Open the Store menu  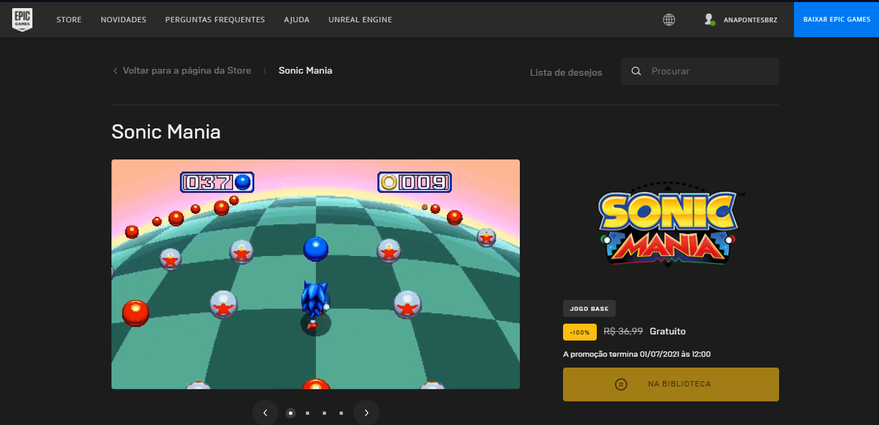click(69, 20)
